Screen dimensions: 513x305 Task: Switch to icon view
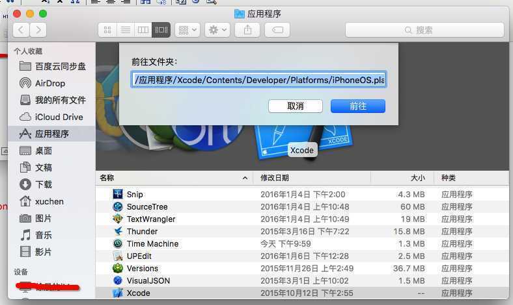point(107,30)
